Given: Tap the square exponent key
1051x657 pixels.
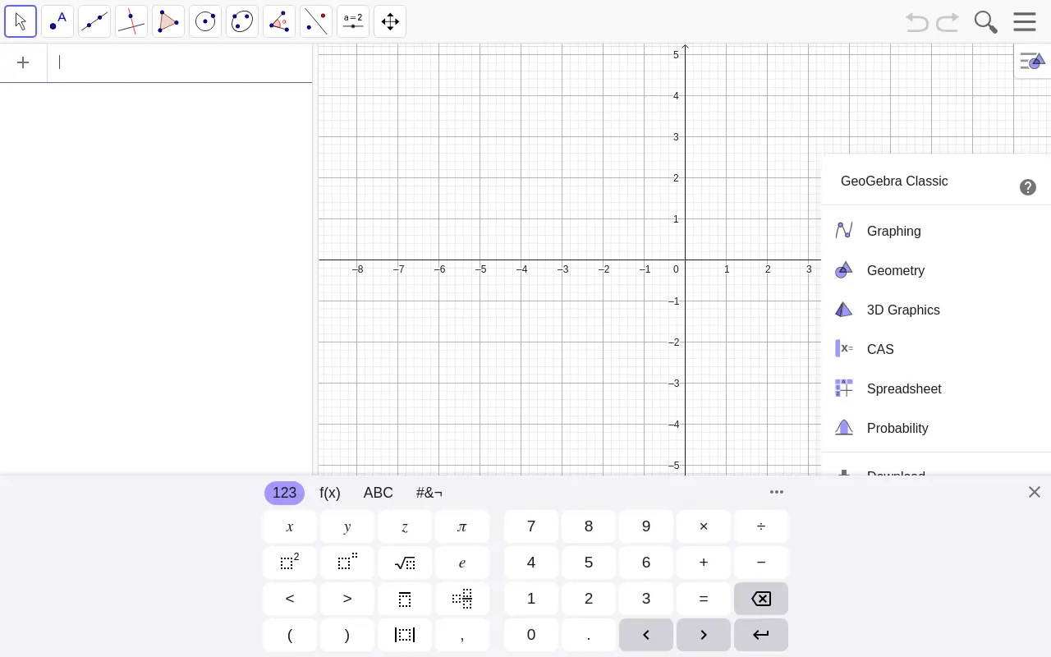Looking at the screenshot, I should pyautogui.click(x=290, y=563).
